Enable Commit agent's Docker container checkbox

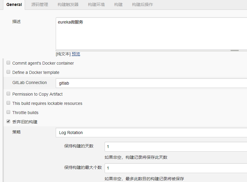pyautogui.click(x=8, y=63)
